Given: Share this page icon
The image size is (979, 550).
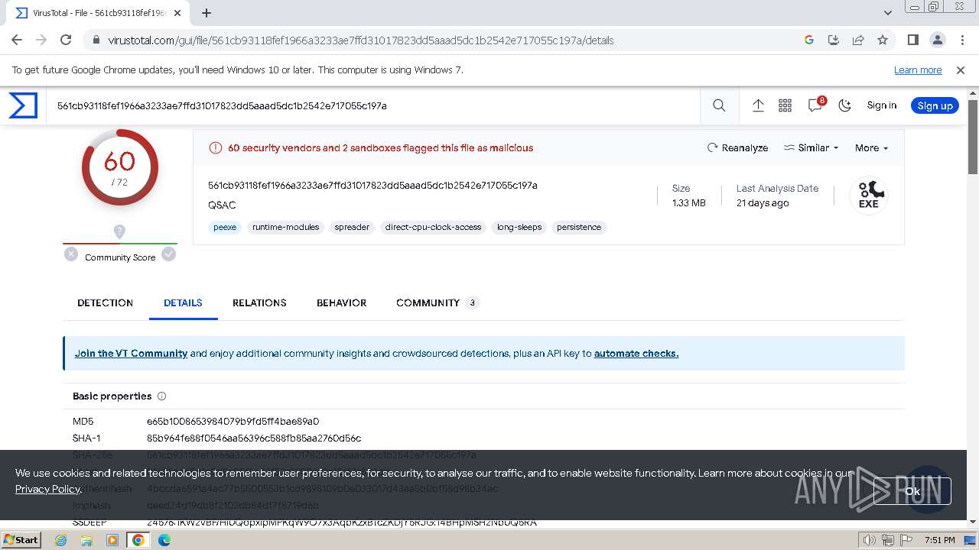Looking at the screenshot, I should [x=858, y=40].
